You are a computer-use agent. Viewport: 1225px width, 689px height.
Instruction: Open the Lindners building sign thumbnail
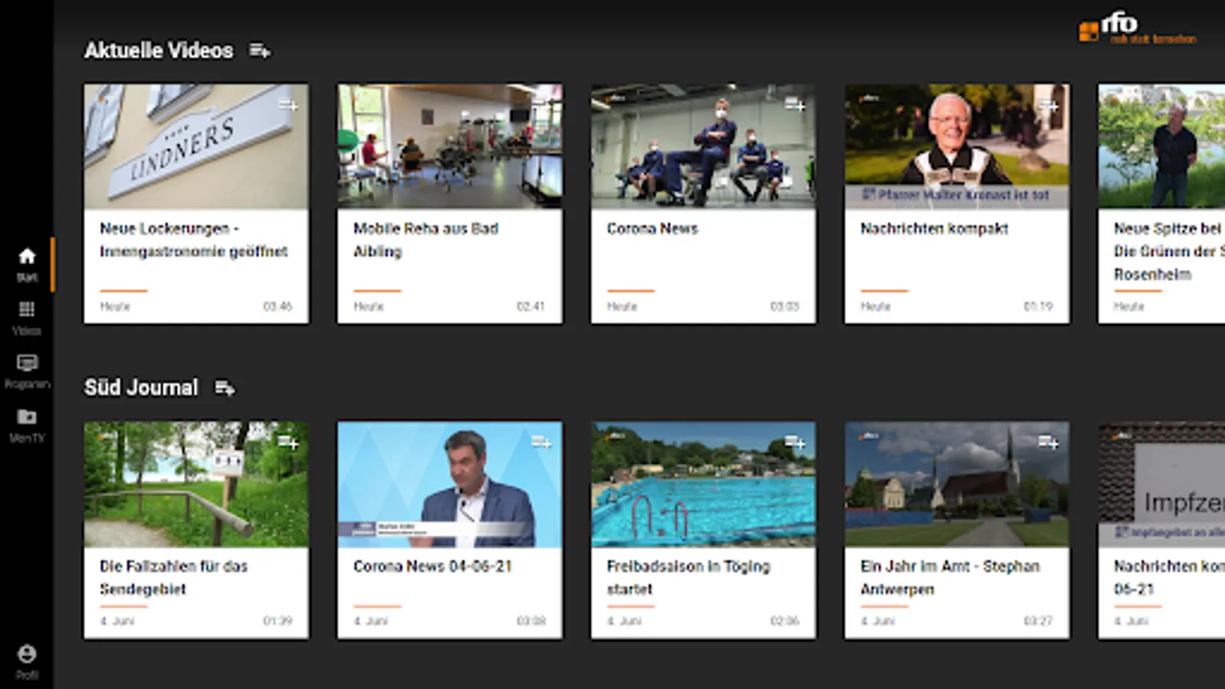(197, 146)
